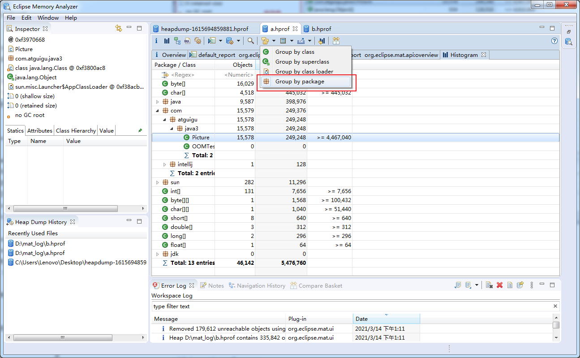Viewport: 580px width, 358px height.
Task: Open the reports dropdown arrow
Action: (220, 41)
